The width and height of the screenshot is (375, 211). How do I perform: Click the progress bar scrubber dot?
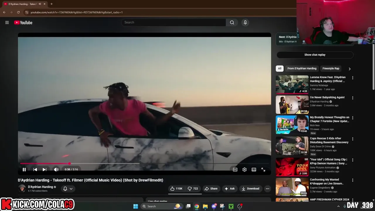(69, 164)
